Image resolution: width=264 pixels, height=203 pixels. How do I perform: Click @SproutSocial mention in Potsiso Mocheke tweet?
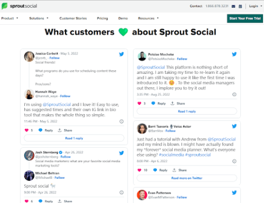(x=151, y=67)
